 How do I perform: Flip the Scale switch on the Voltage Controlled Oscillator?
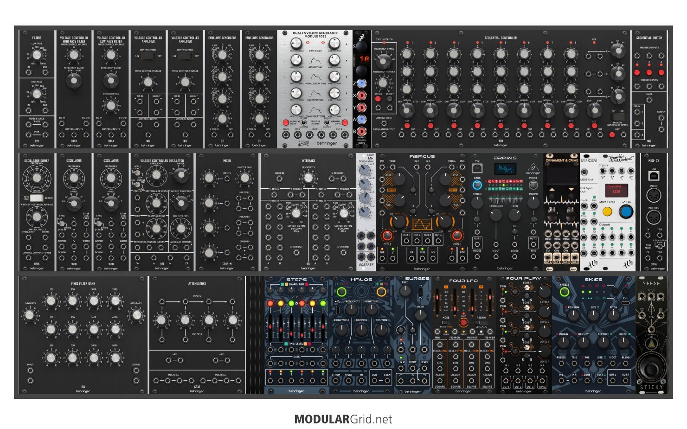(x=137, y=173)
